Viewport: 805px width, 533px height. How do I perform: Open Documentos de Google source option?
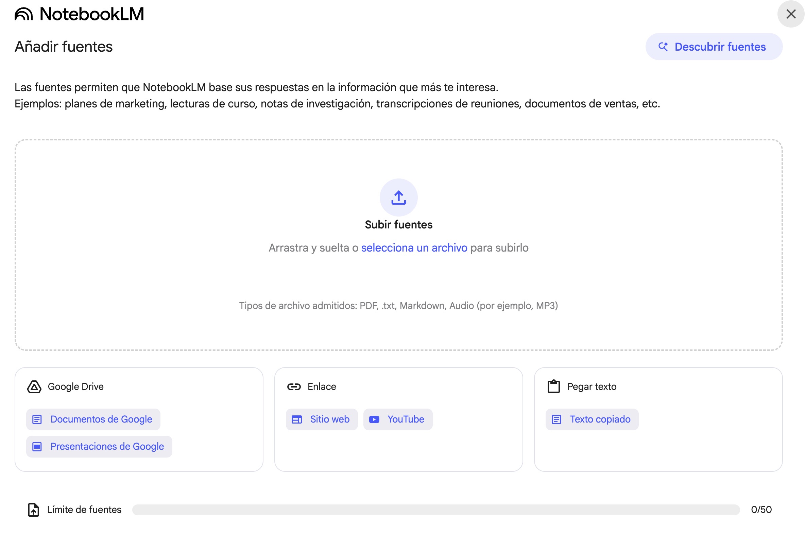point(93,419)
